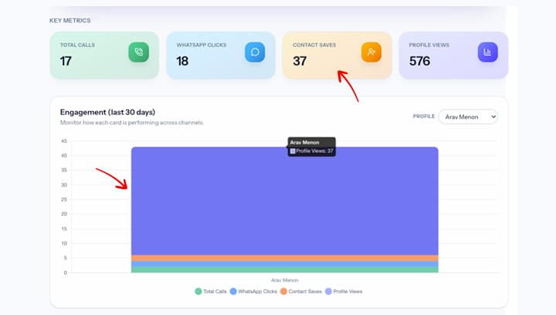This screenshot has width=556, height=315.
Task: Click the purple Profile Views bar segment
Action: 285,202
